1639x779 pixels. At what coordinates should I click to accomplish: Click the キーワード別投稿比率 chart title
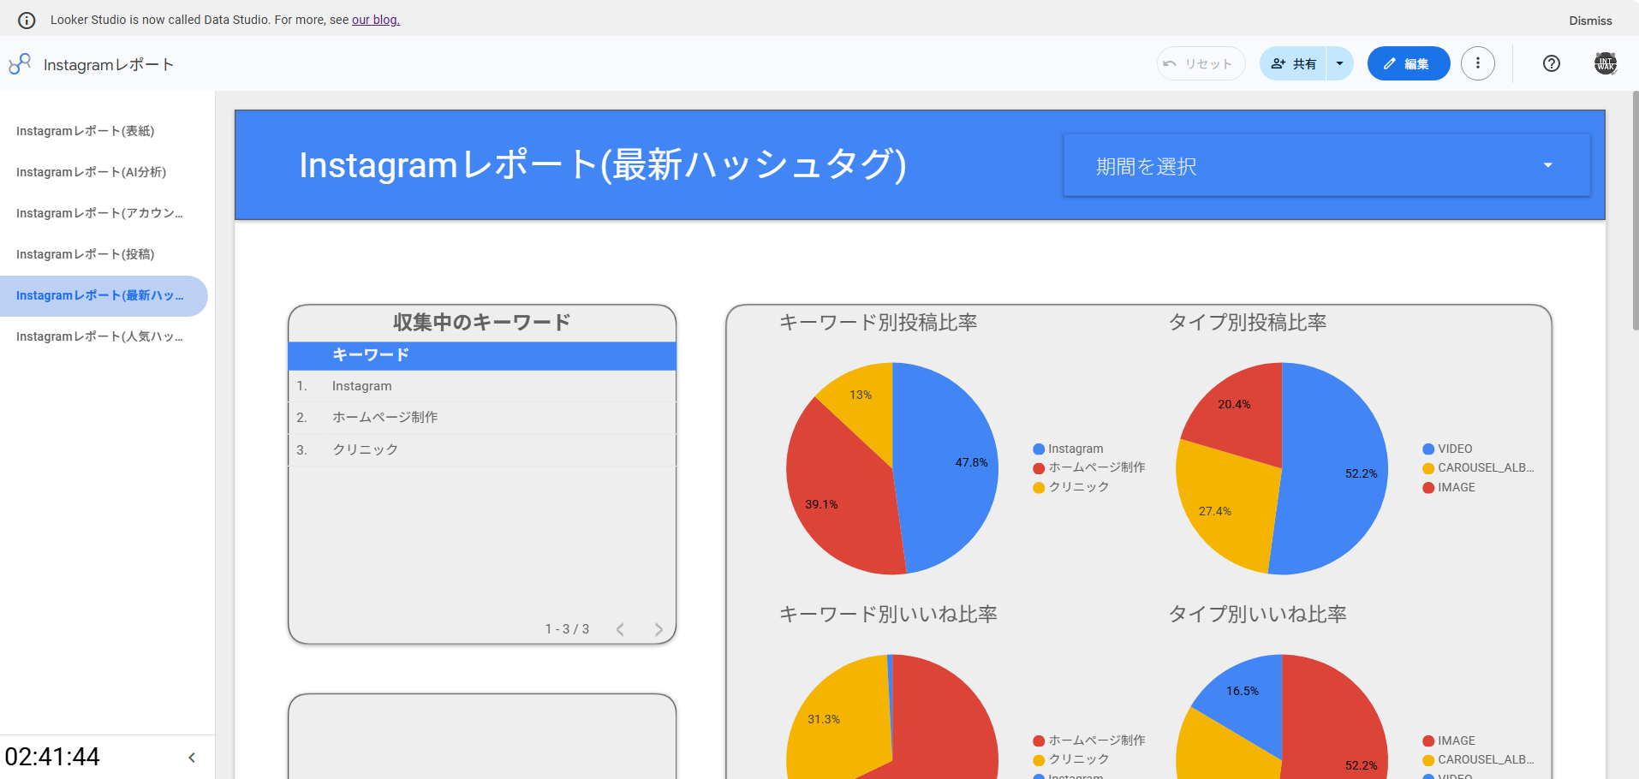pos(878,323)
